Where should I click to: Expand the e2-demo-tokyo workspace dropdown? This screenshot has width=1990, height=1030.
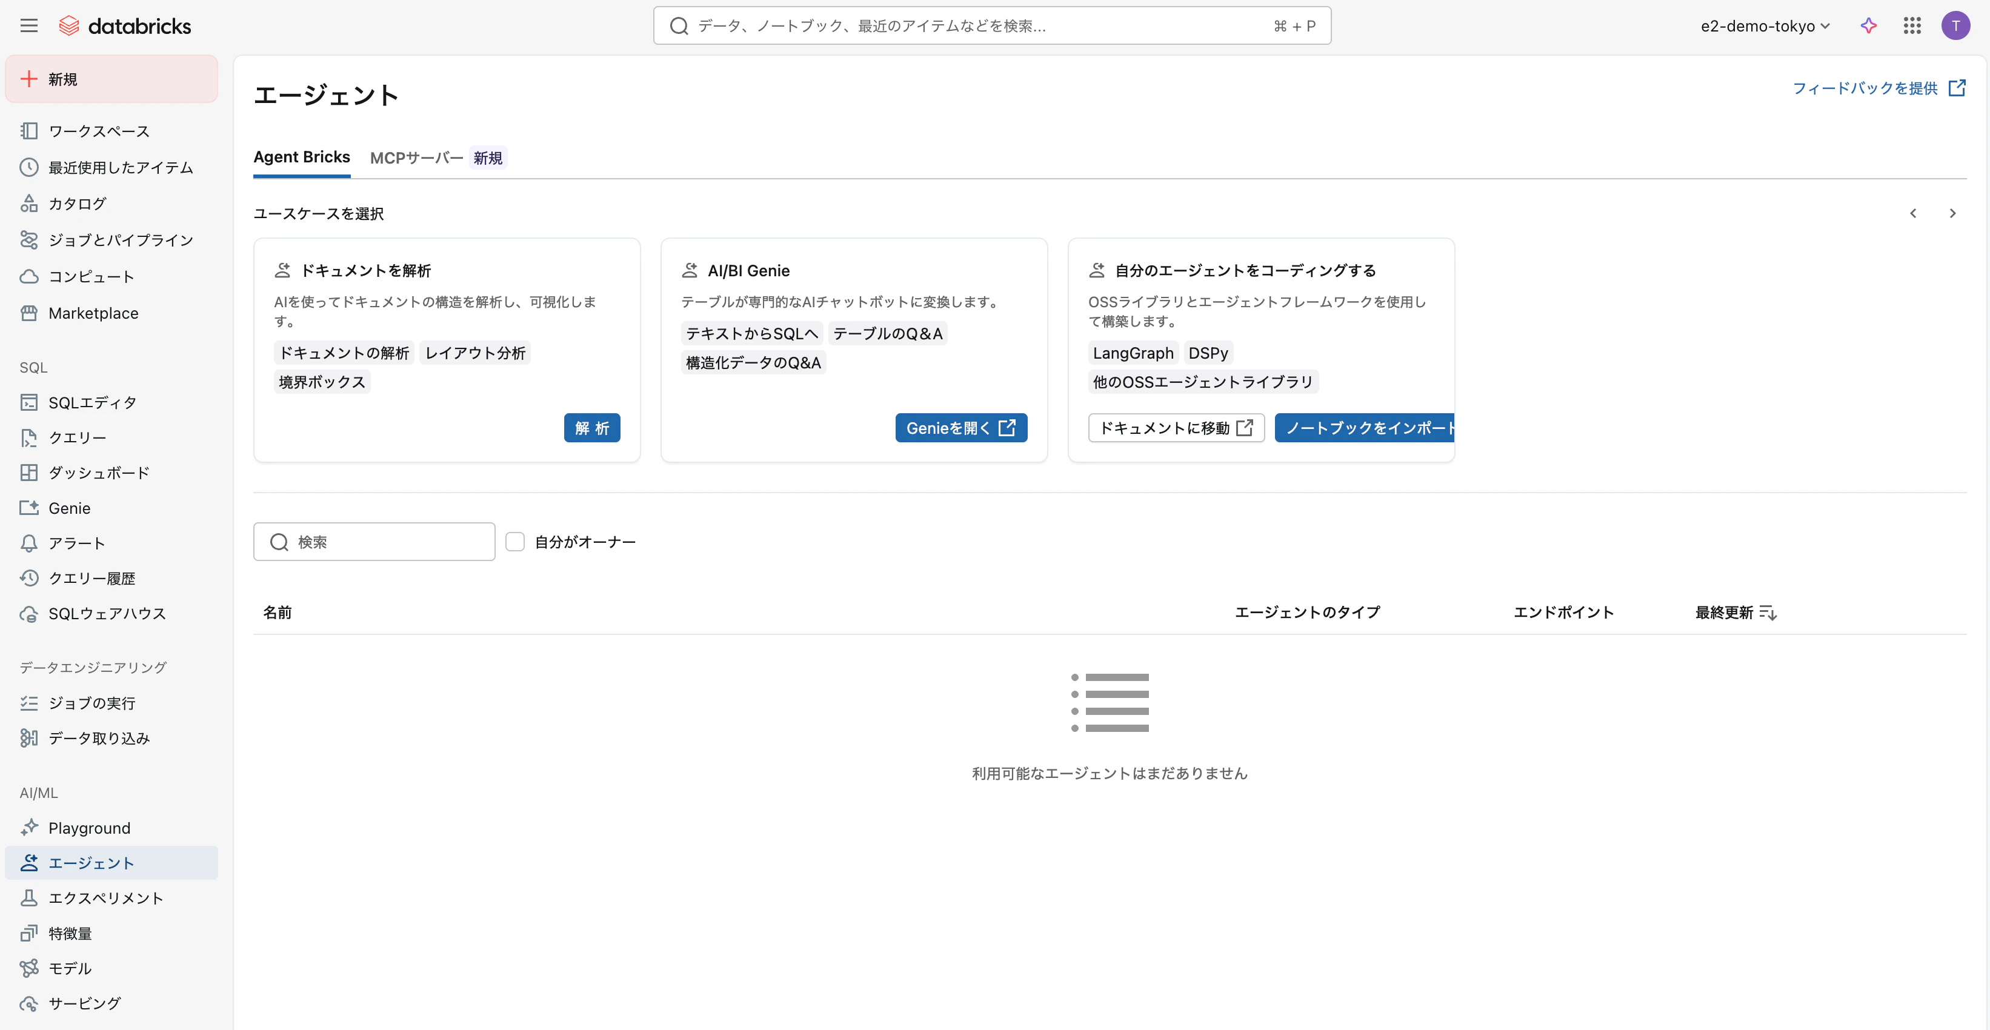pos(1765,25)
